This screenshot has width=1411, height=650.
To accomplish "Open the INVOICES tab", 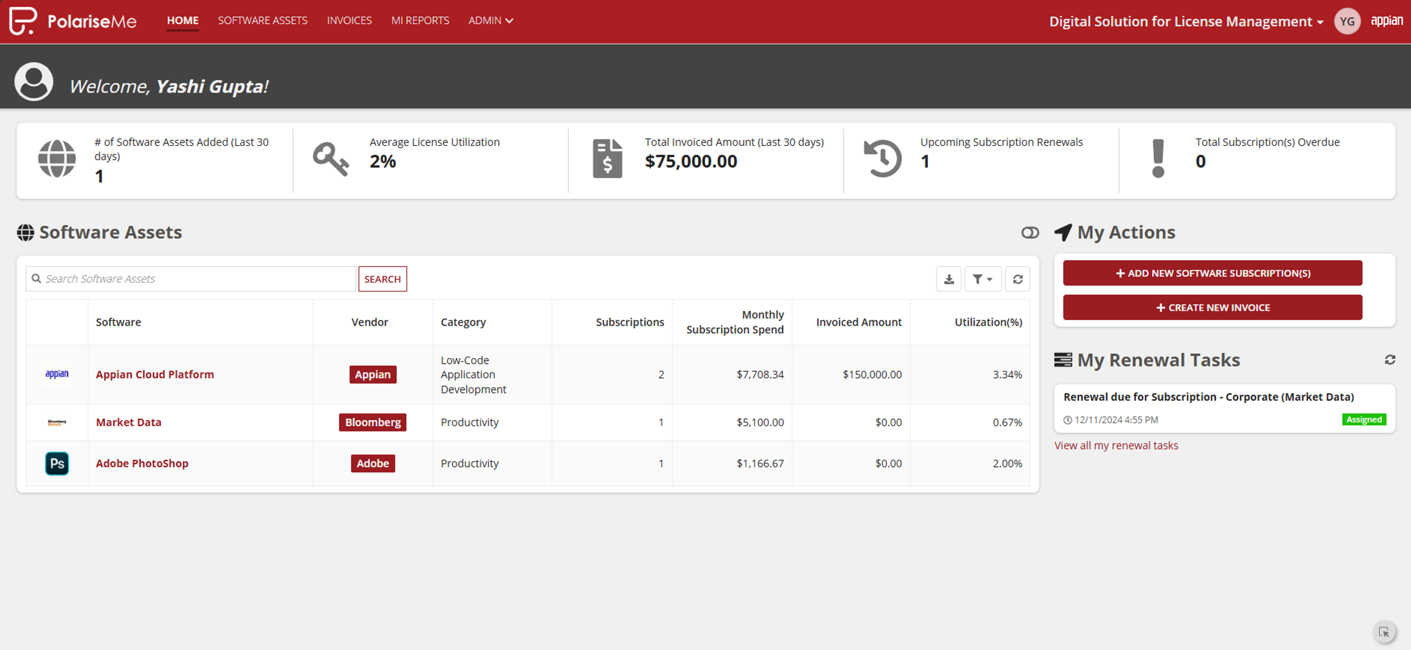I will click(x=349, y=21).
